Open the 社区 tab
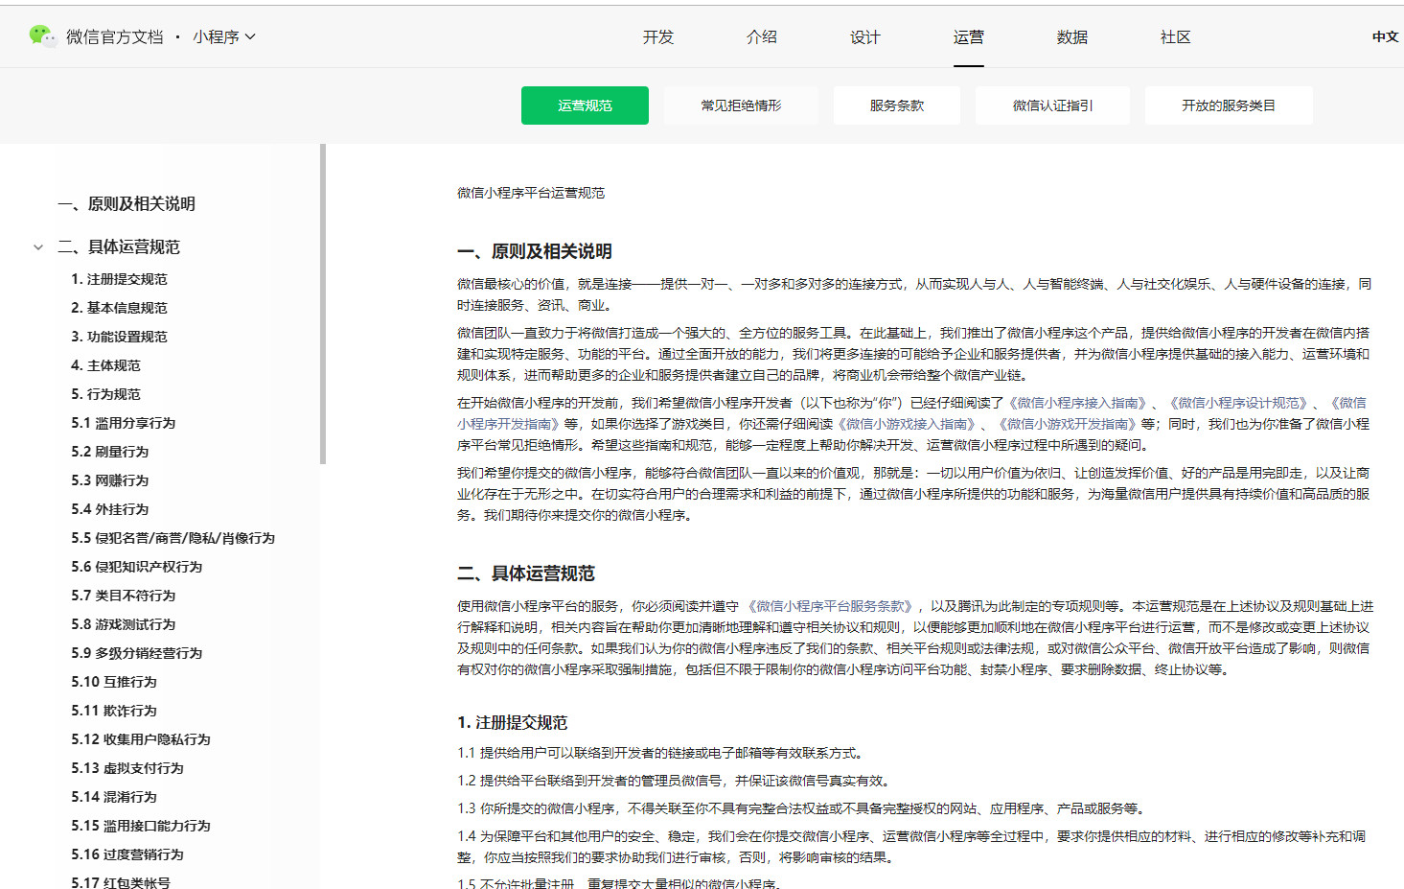This screenshot has width=1404, height=889. 1176,36
